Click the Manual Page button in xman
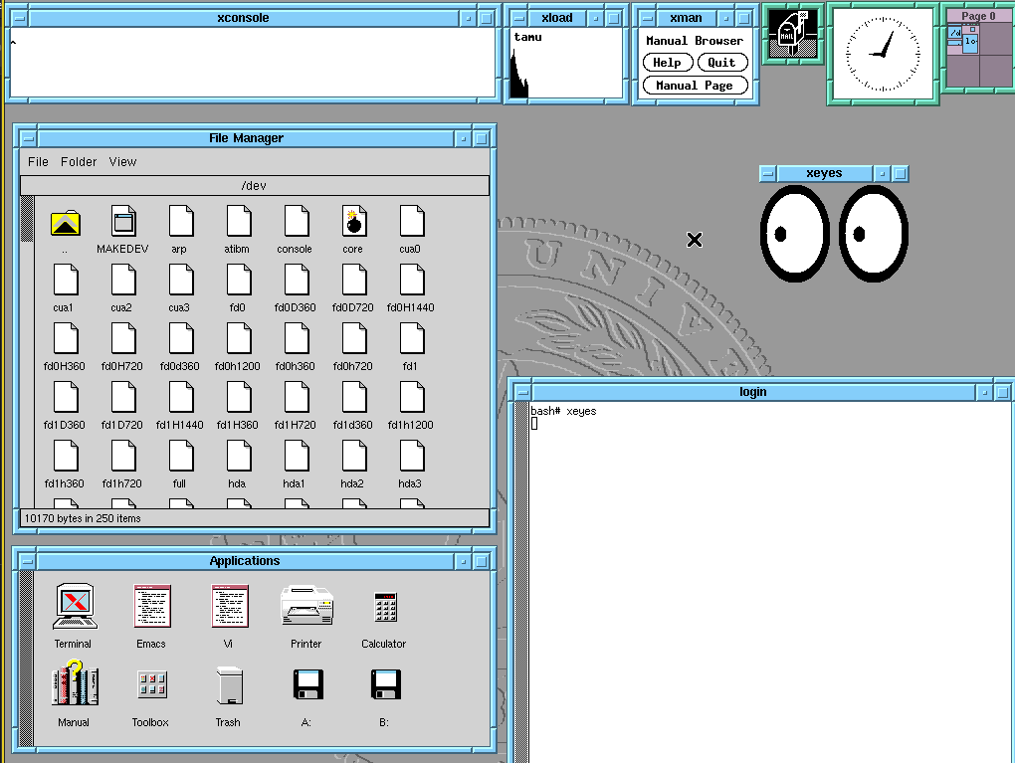This screenshot has width=1015, height=763. 696,86
